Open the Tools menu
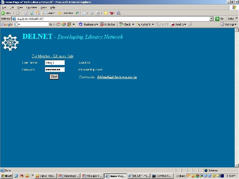The height and width of the screenshot is (179, 239). [x=43, y=7]
